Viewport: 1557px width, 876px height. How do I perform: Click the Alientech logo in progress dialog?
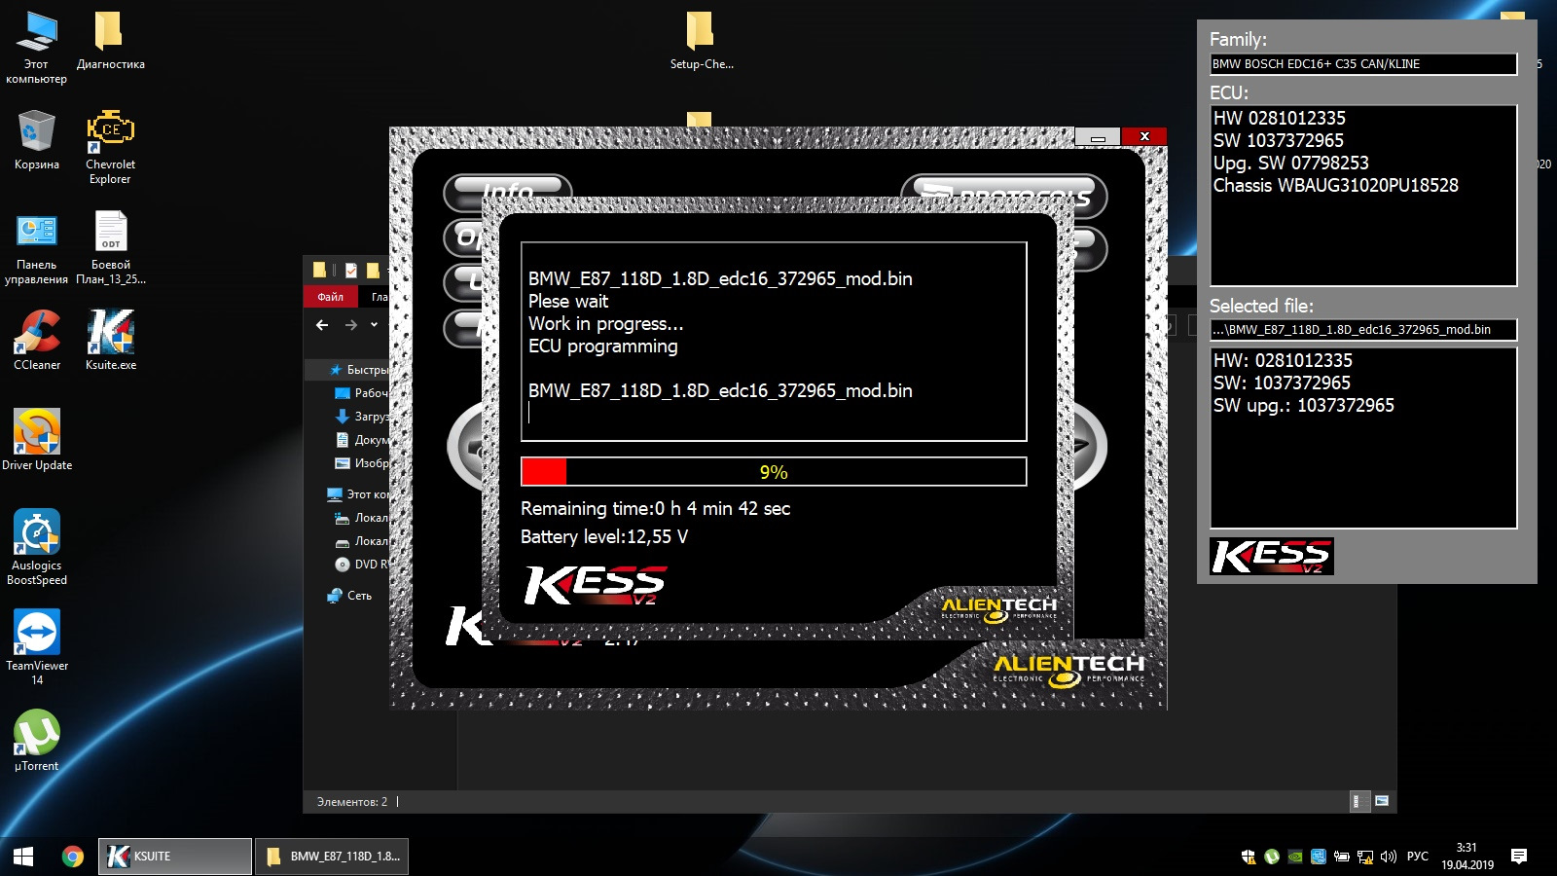pos(999,608)
